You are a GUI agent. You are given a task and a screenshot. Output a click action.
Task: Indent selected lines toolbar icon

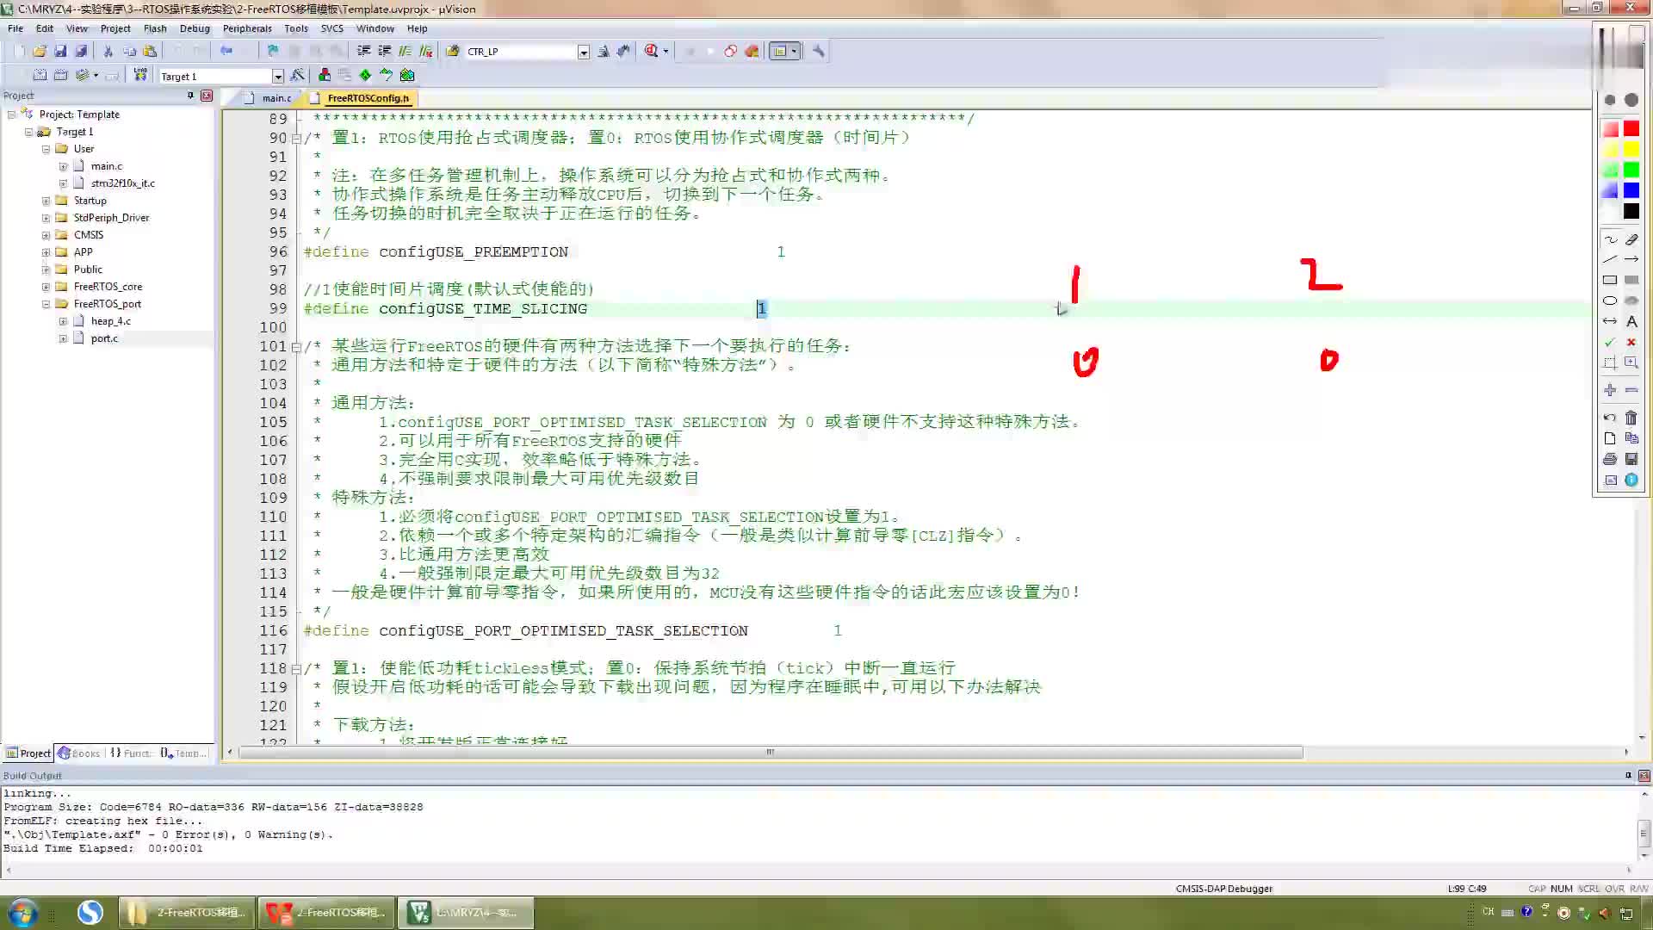point(364,52)
